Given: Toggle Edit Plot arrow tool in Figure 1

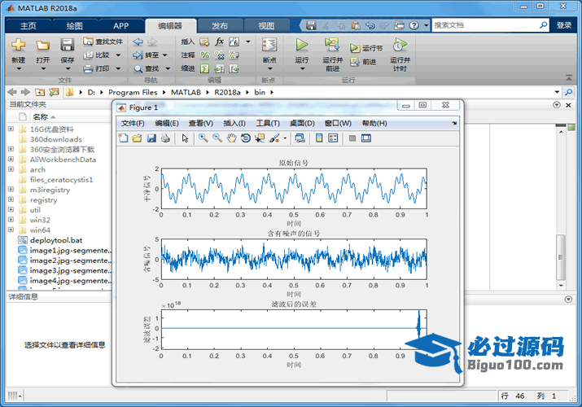Looking at the screenshot, I should 185,138.
